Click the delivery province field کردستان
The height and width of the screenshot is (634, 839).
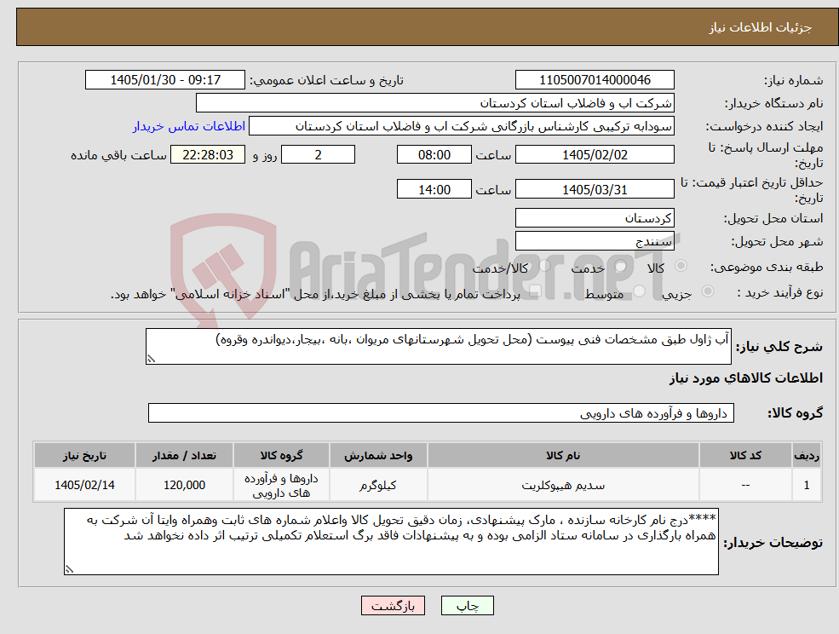click(595, 218)
